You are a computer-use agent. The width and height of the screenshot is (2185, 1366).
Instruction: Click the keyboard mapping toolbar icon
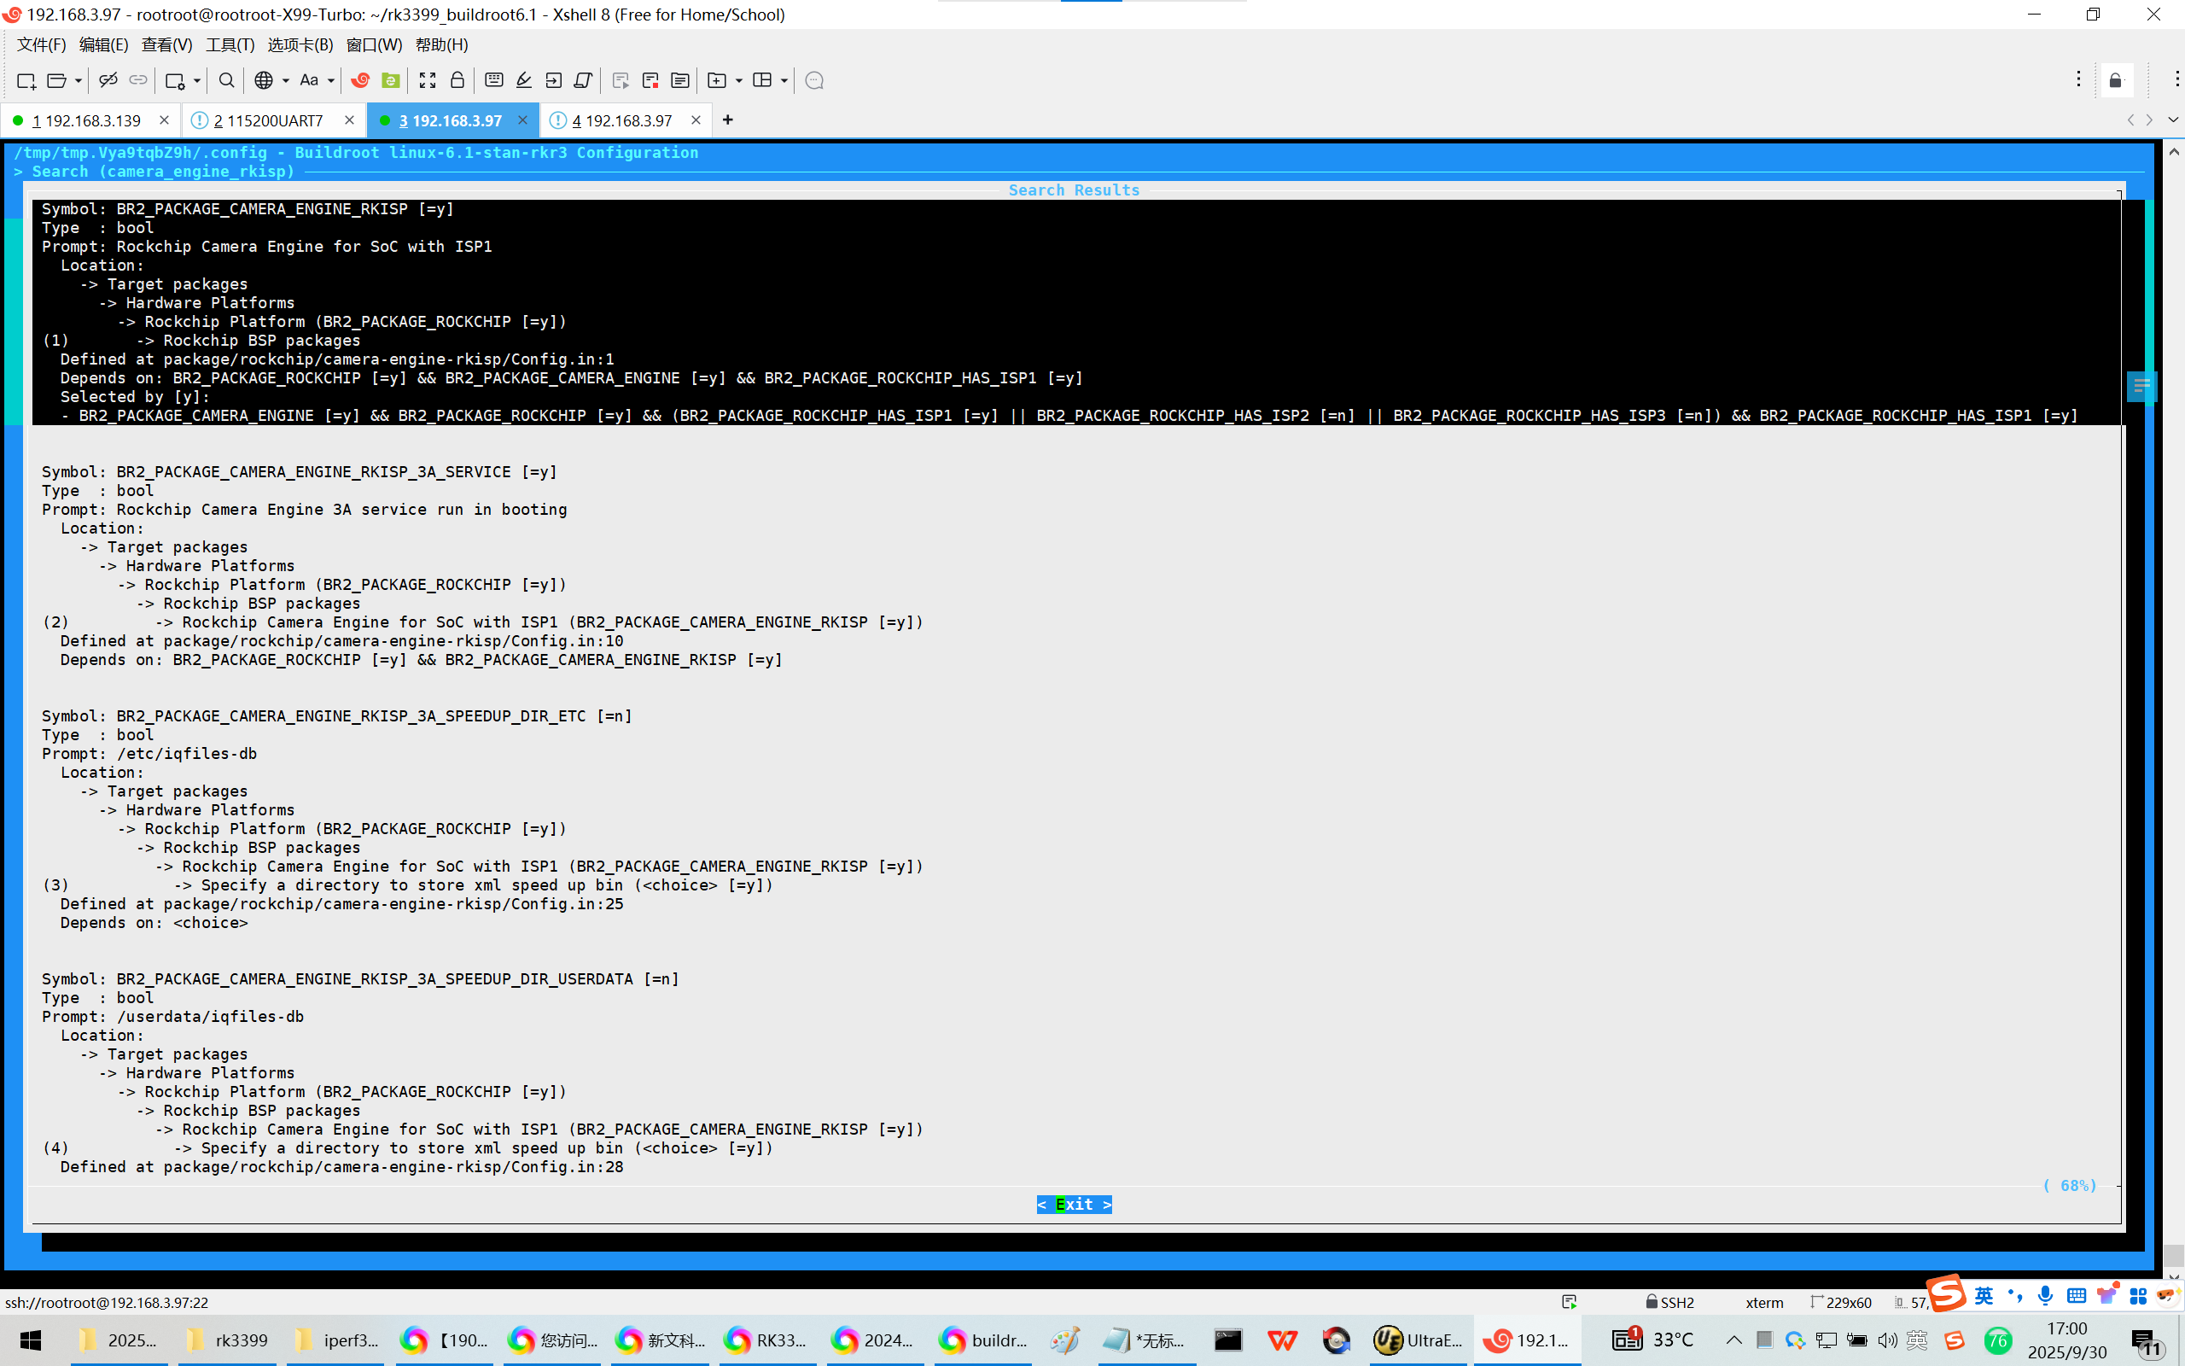[x=494, y=80]
